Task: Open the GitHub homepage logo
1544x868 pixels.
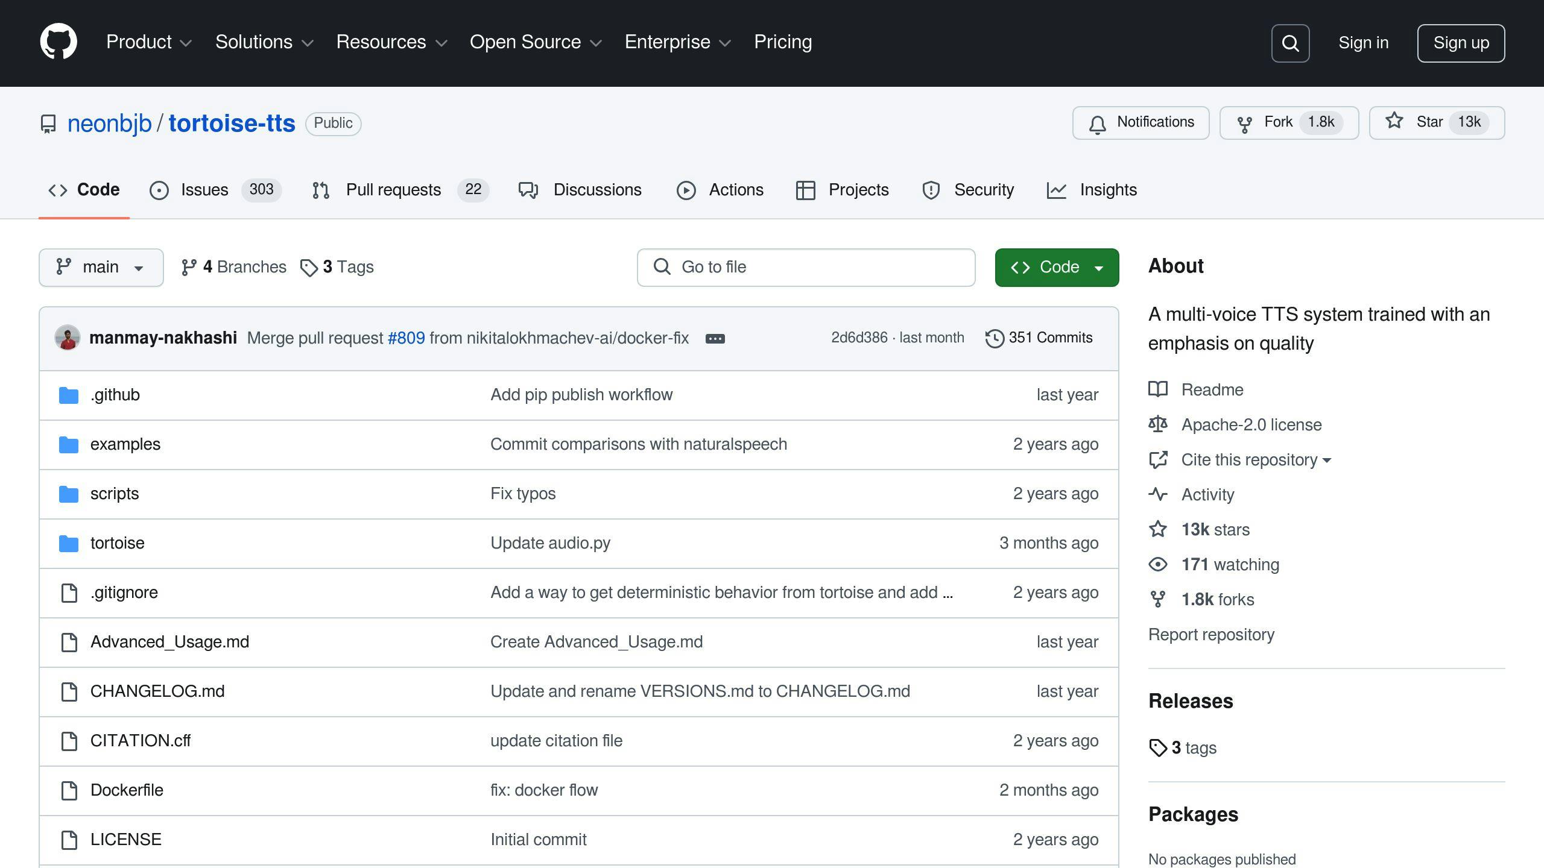Action: click(59, 42)
